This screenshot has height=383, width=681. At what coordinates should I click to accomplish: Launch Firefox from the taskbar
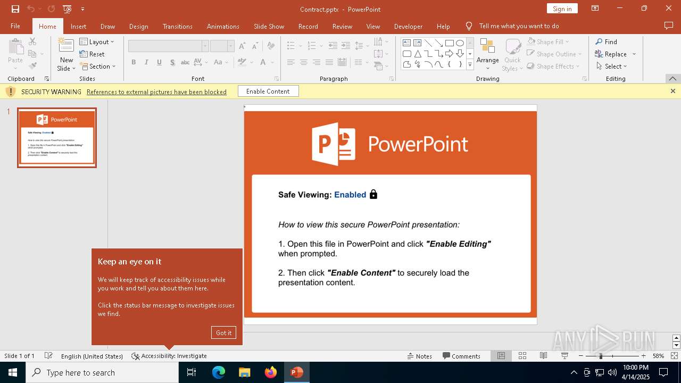coord(271,372)
